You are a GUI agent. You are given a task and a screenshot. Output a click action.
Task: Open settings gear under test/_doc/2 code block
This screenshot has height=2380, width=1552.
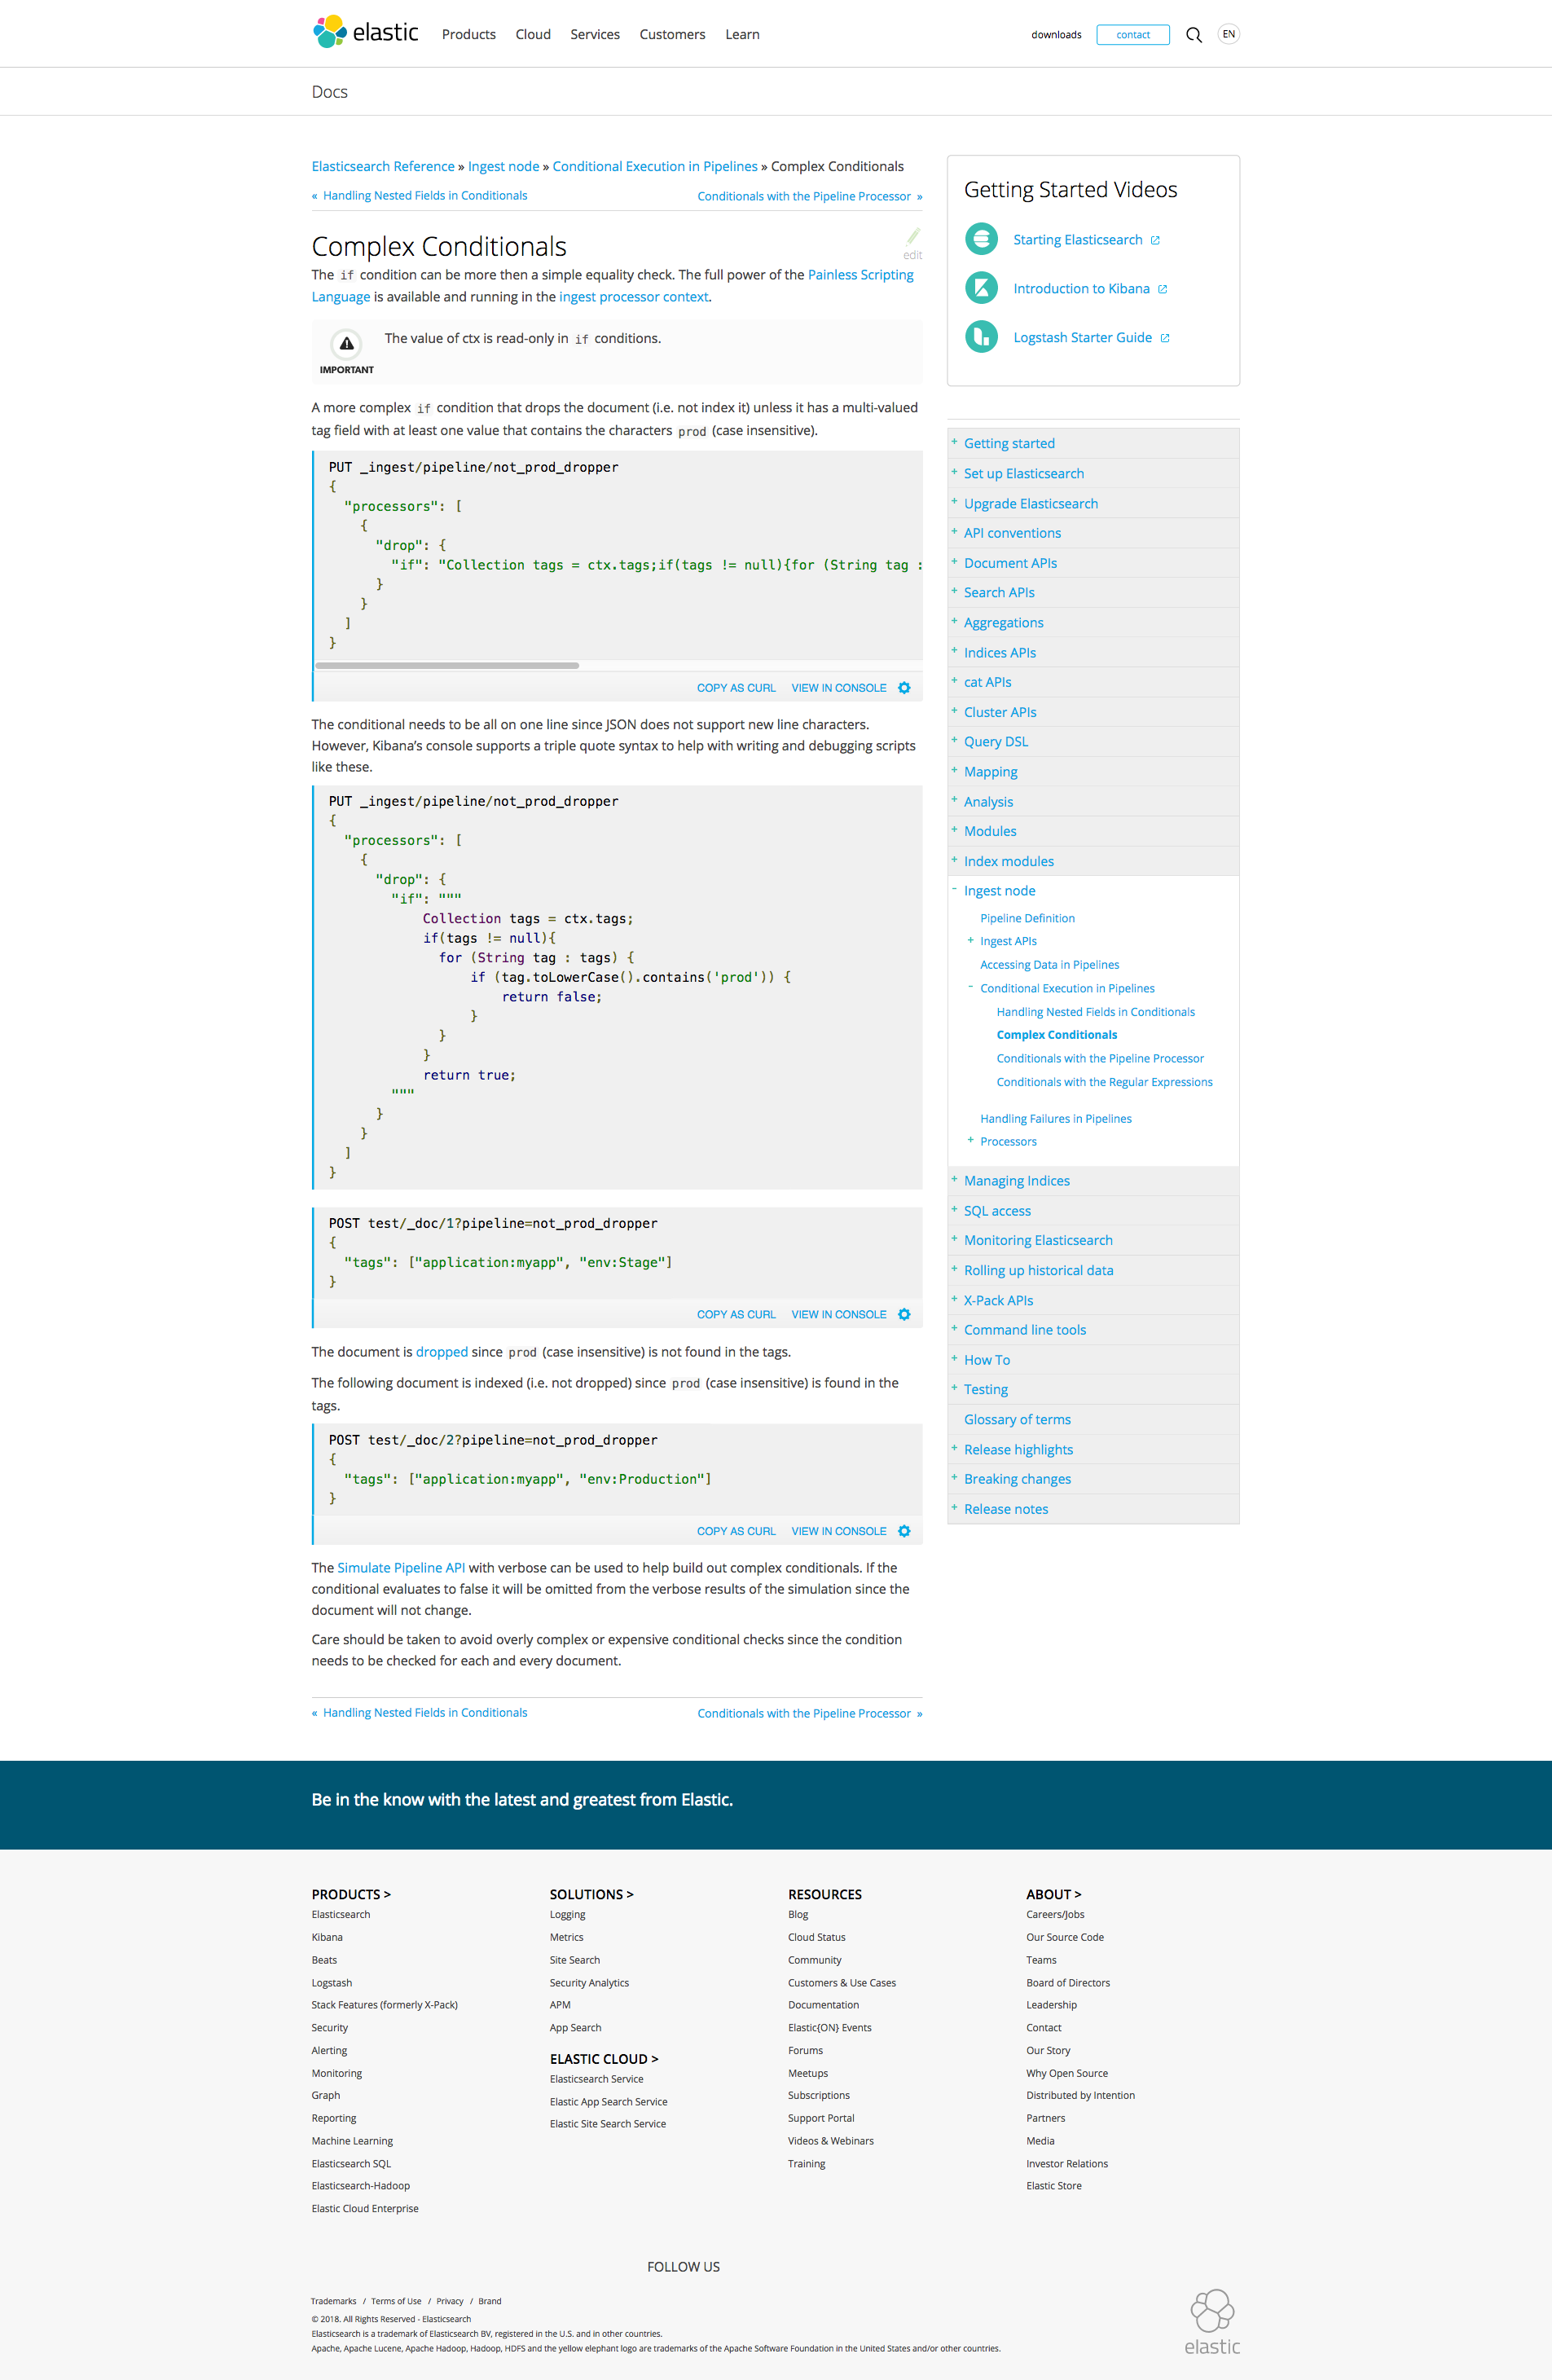904,1531
